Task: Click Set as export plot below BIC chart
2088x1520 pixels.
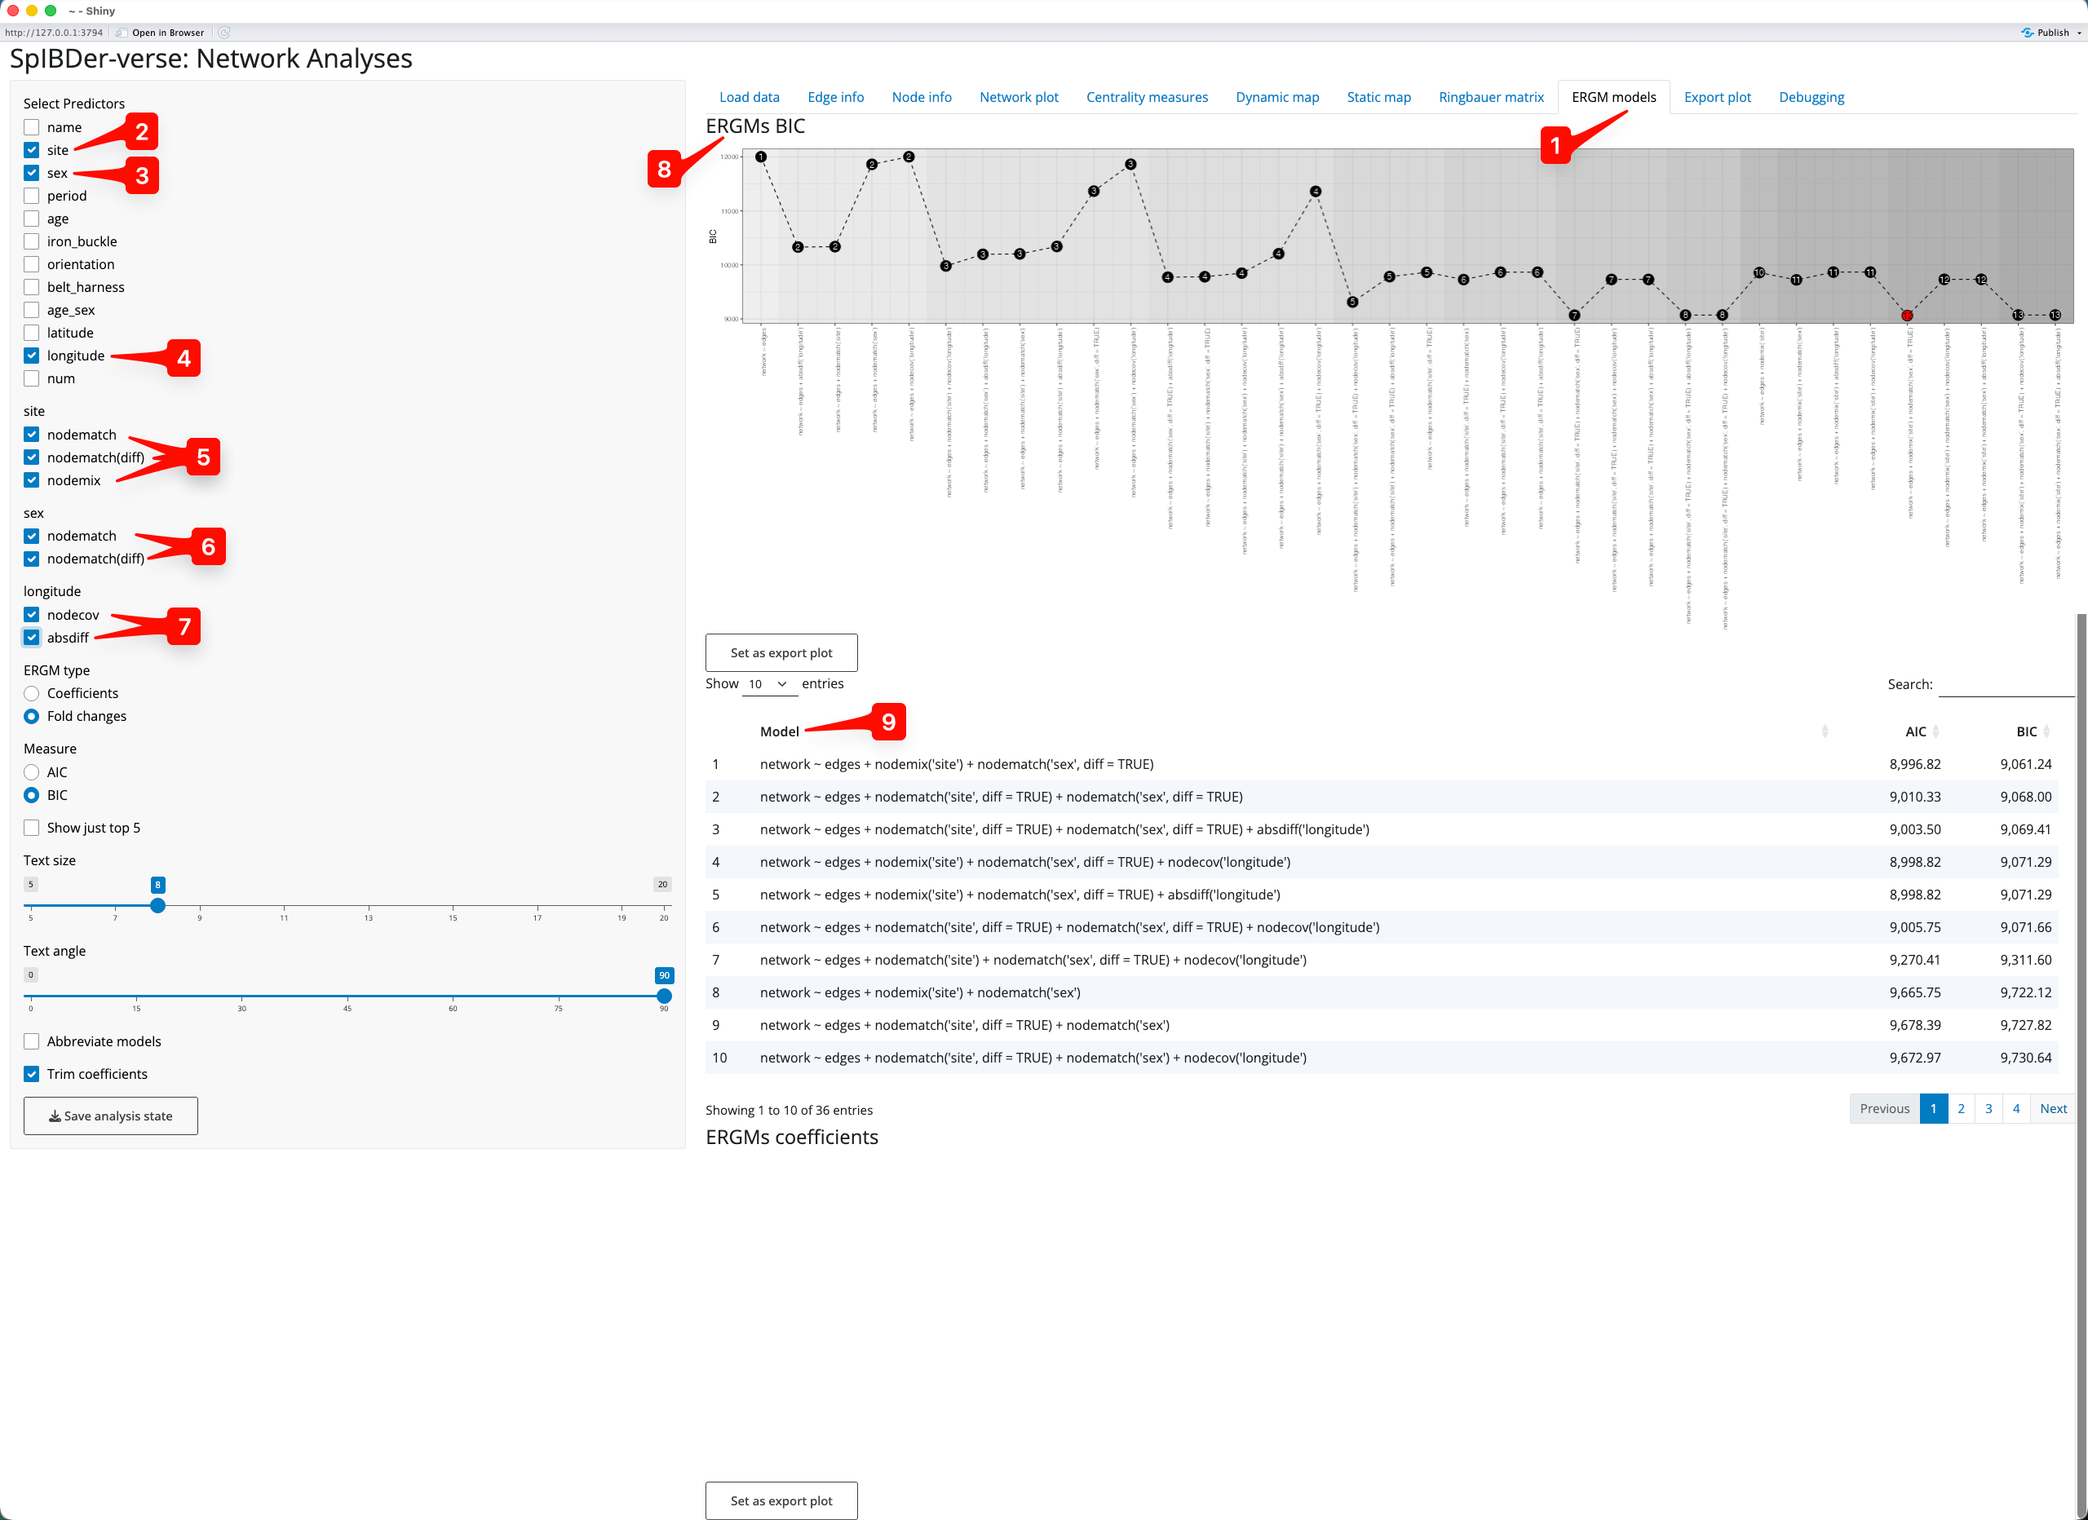Action: pos(781,652)
